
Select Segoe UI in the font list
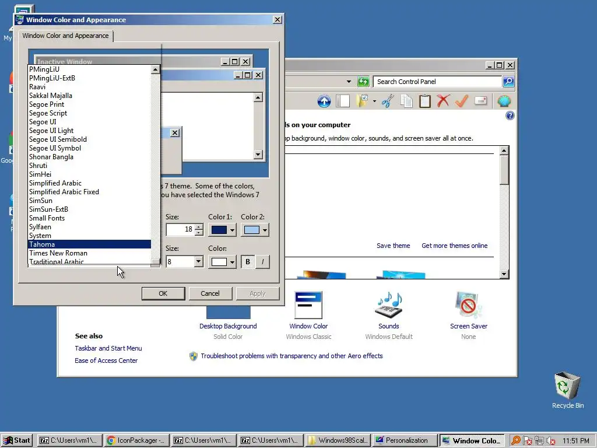[x=90, y=122]
